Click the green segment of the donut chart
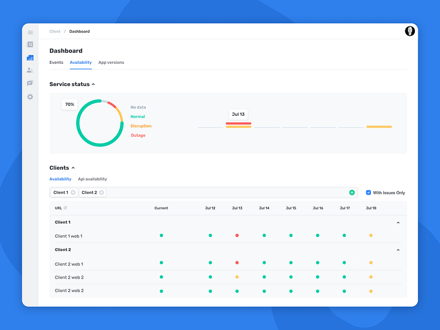Screen dimensions: 440x330 pos(84,139)
